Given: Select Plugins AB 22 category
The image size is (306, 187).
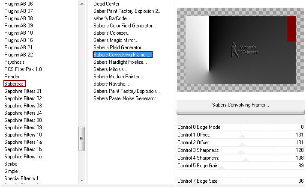Looking at the screenshot, I should coord(18,55).
